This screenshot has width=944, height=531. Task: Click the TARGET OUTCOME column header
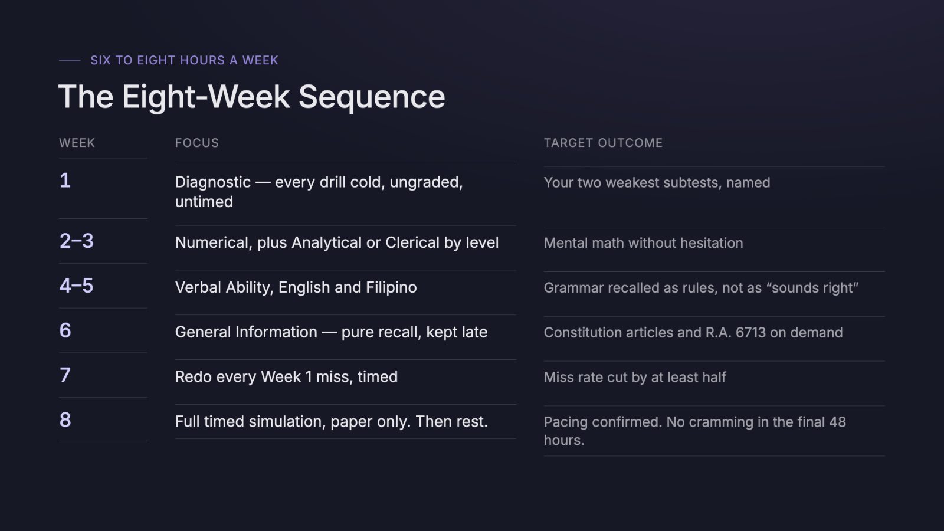[603, 143]
